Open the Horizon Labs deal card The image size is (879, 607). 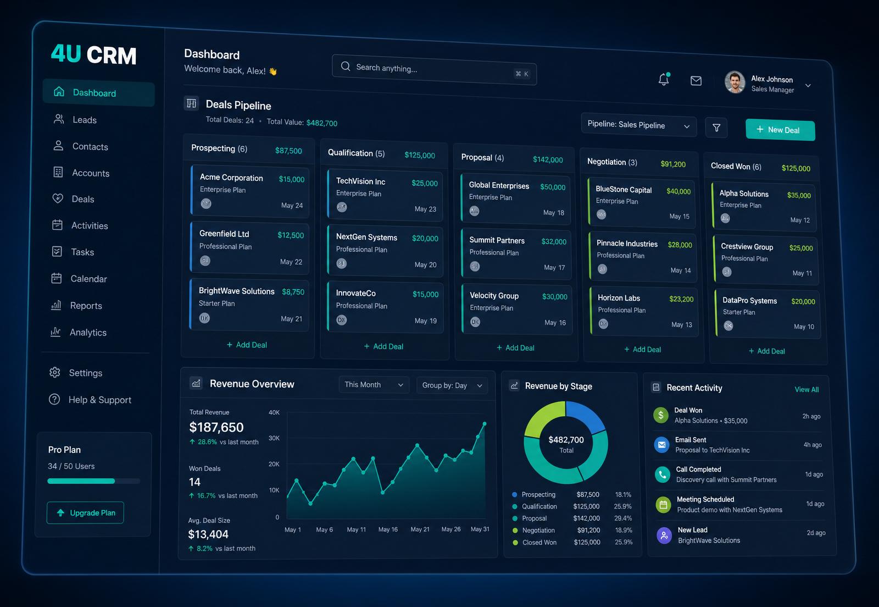(643, 311)
